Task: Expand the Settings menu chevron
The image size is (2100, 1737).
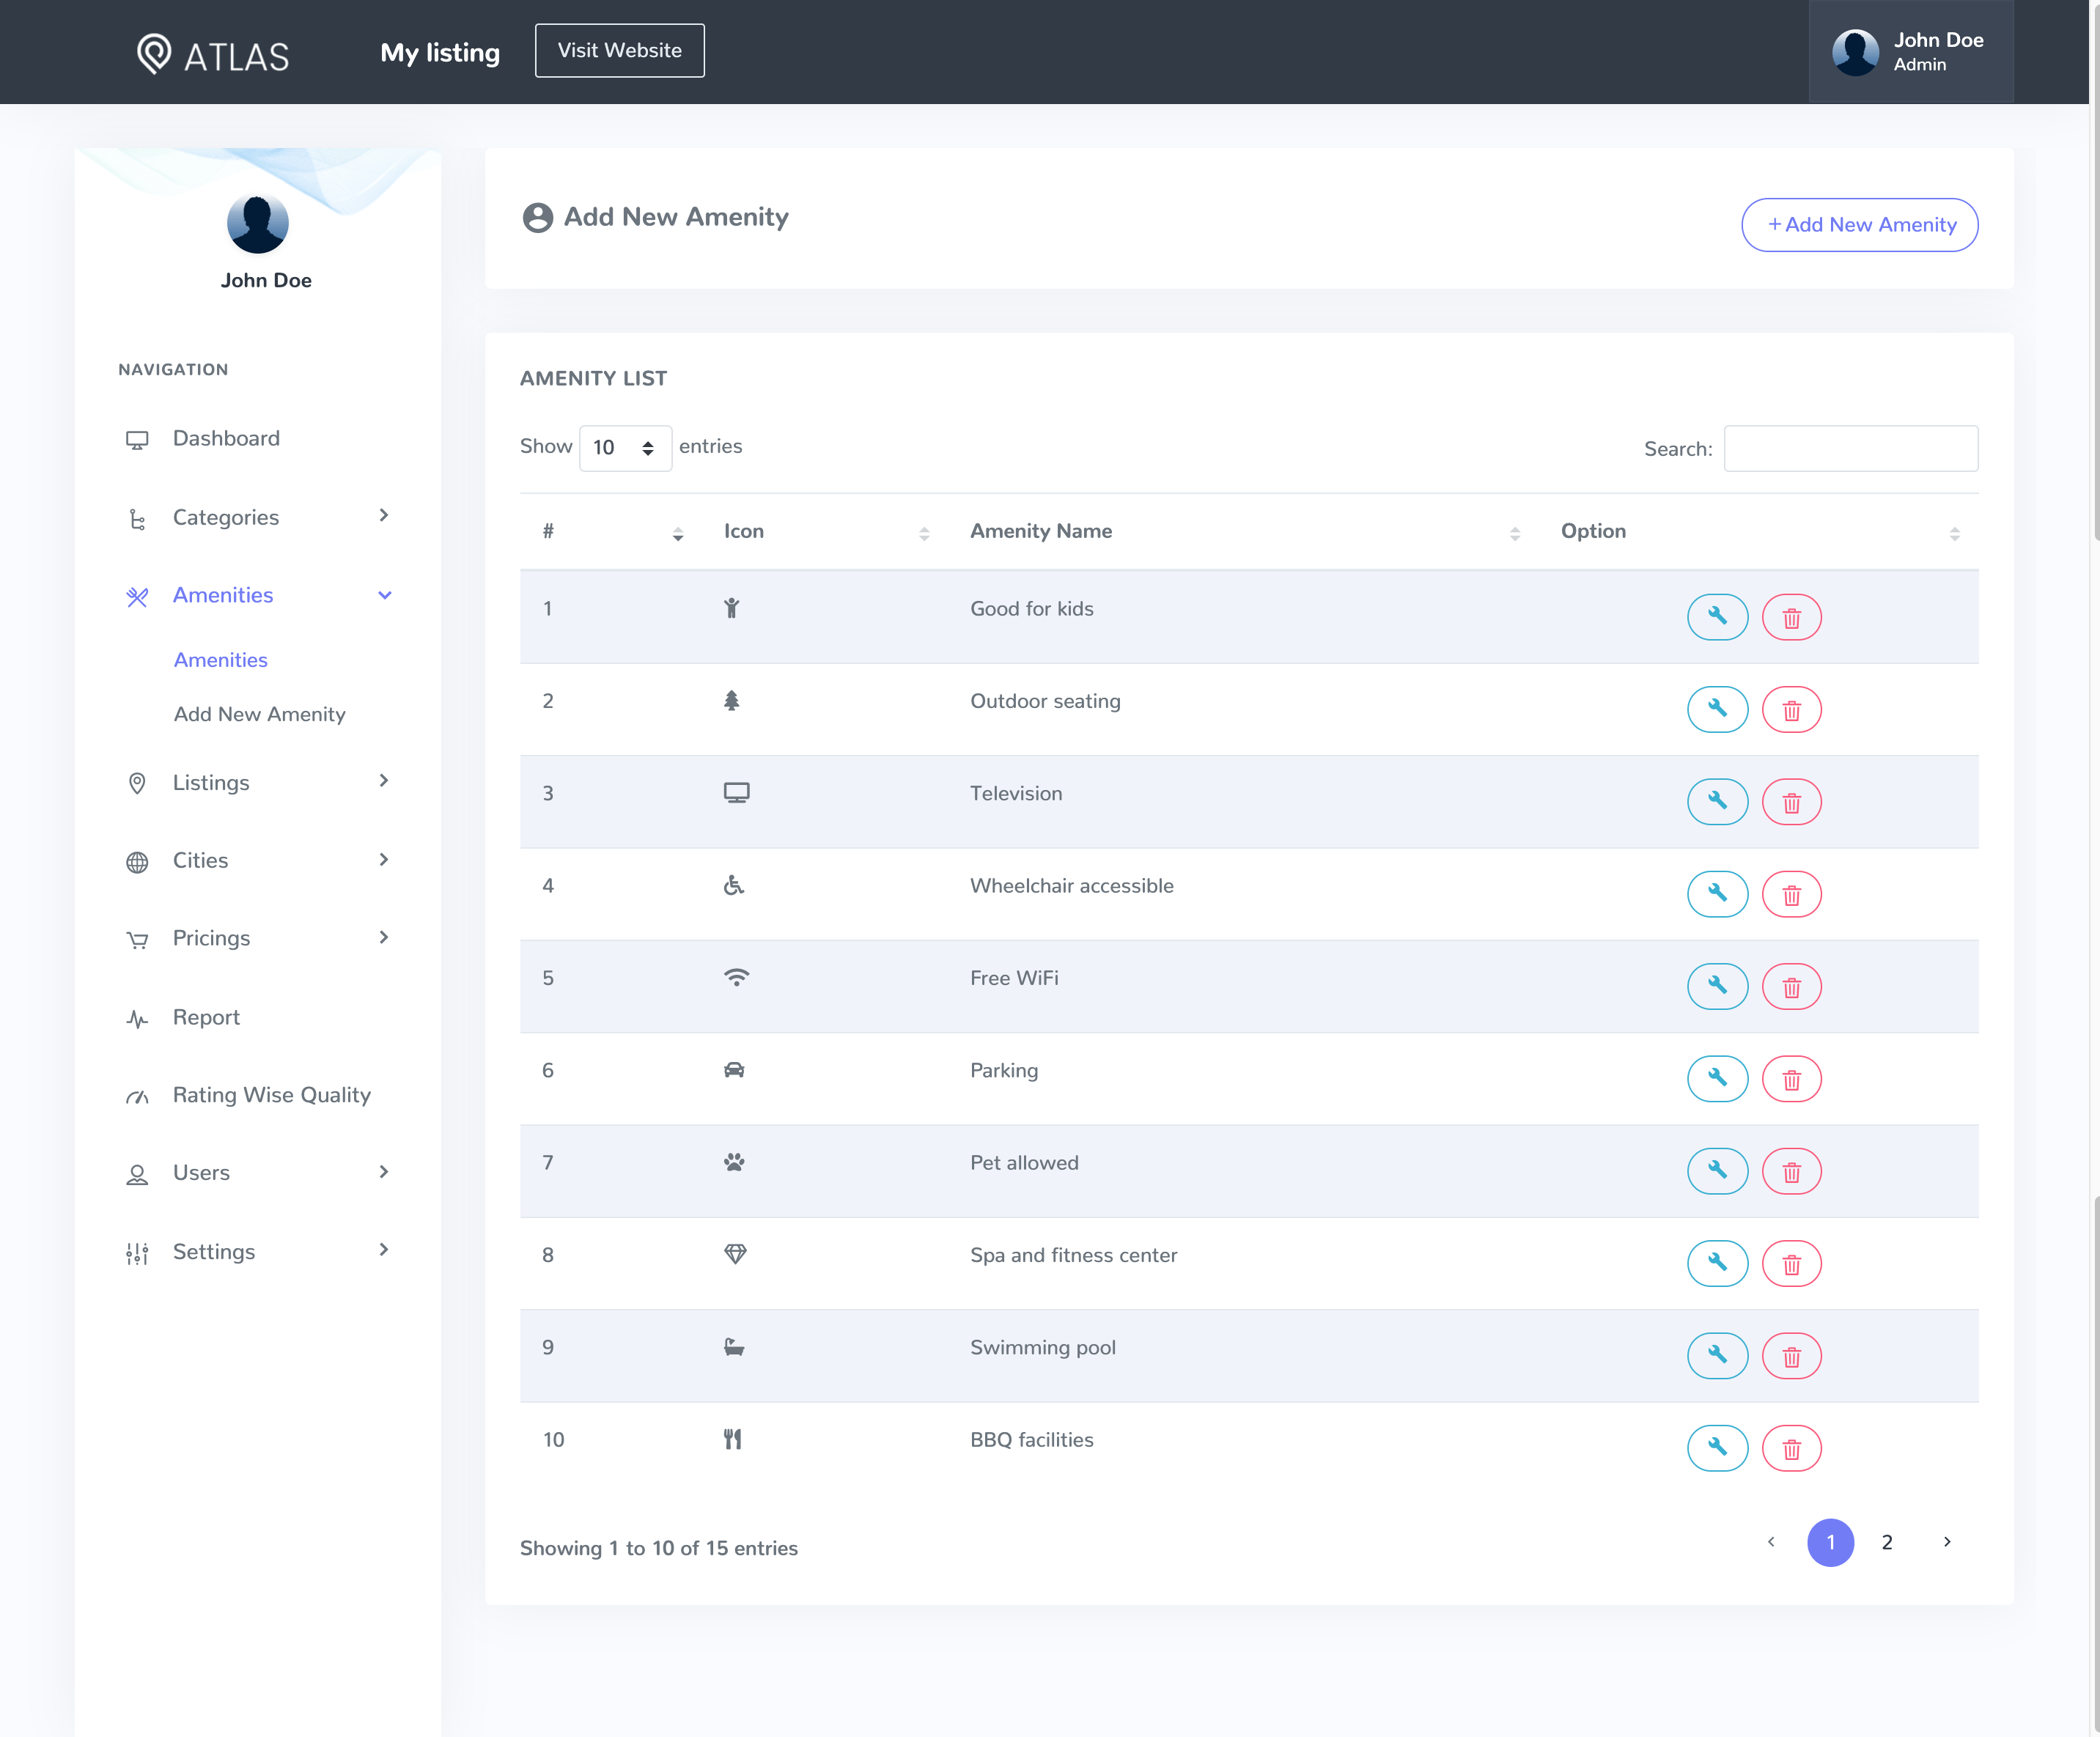Action: point(384,1250)
